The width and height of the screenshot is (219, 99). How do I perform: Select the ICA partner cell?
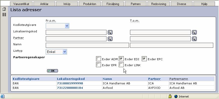(158, 83)
